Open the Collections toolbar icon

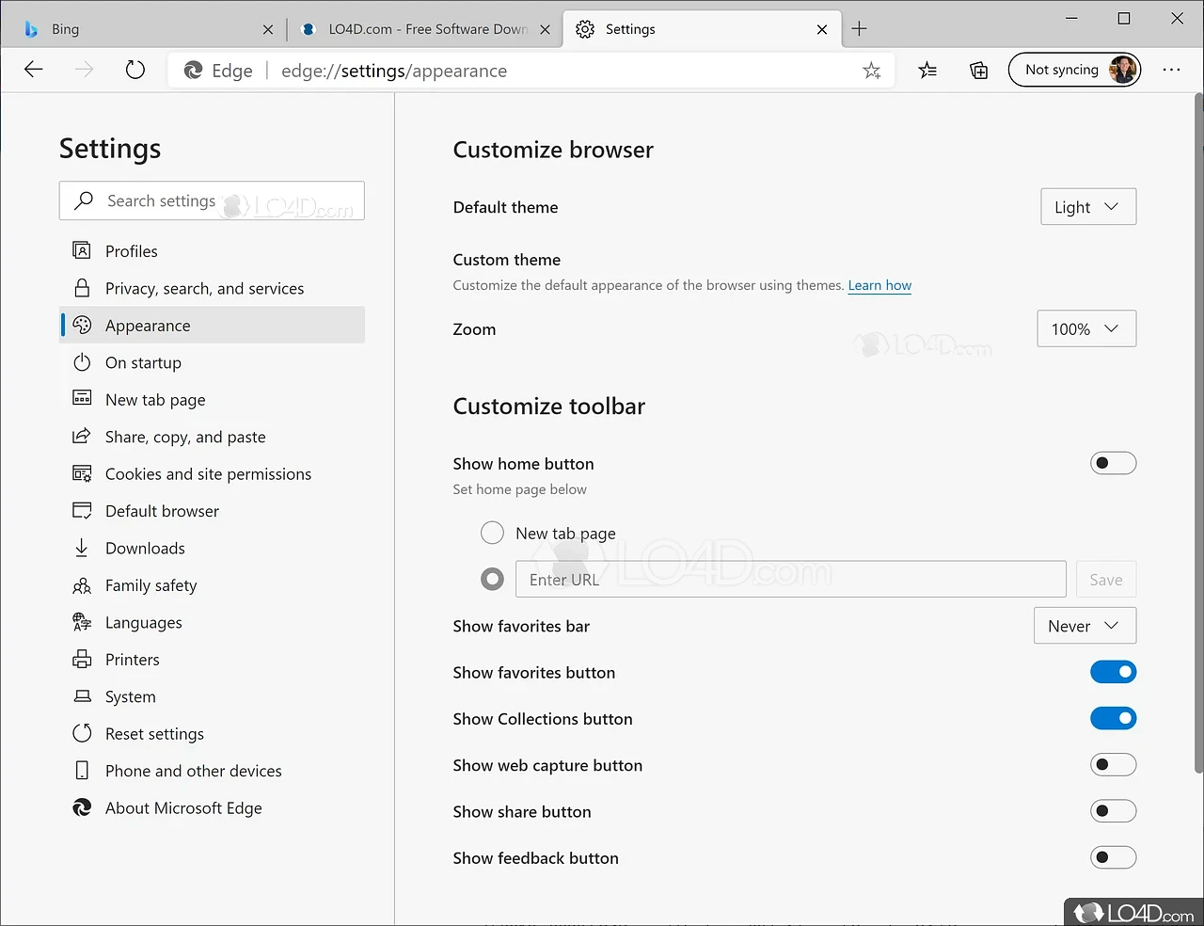(979, 70)
